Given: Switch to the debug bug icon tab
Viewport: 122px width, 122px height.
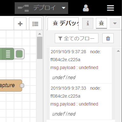Looking at the screenshot, I should pos(101,23).
